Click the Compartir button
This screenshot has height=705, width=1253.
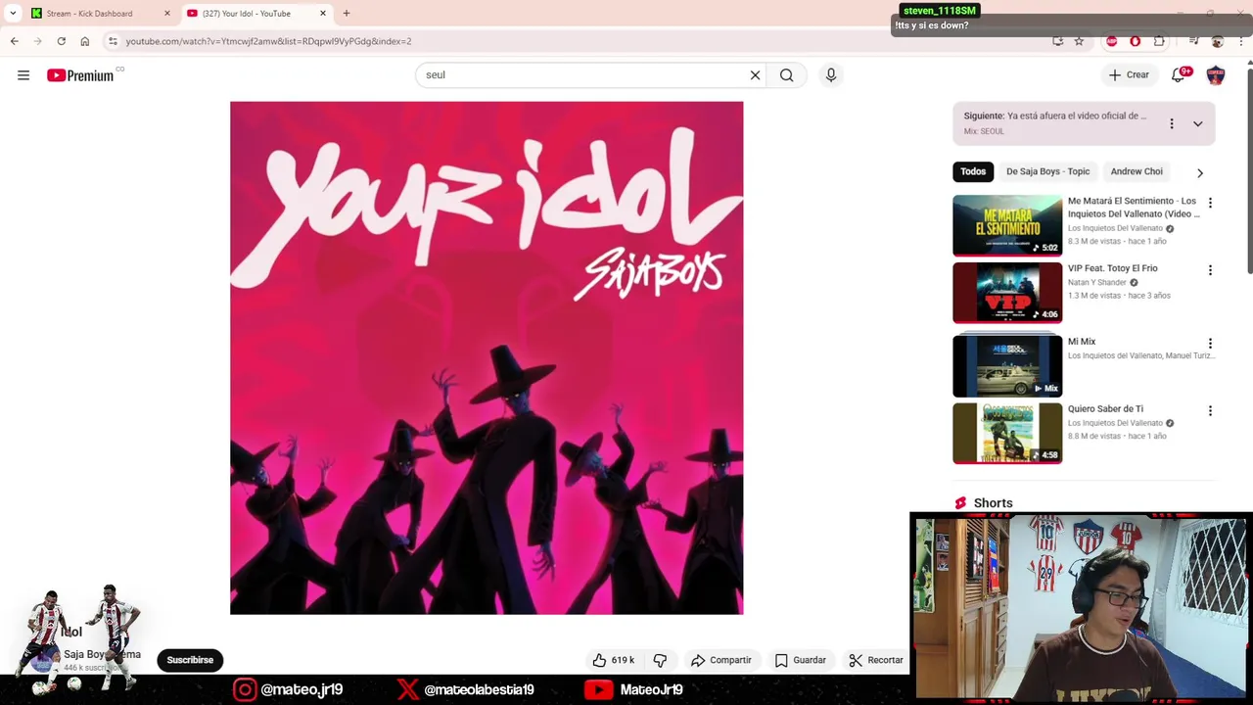tap(721, 660)
